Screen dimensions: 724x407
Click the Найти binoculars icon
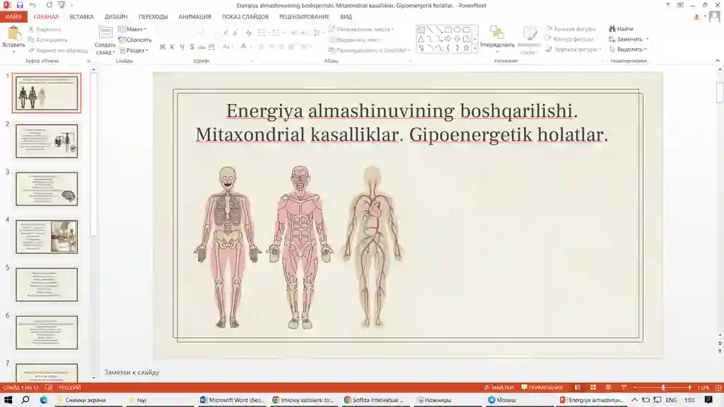click(x=612, y=29)
